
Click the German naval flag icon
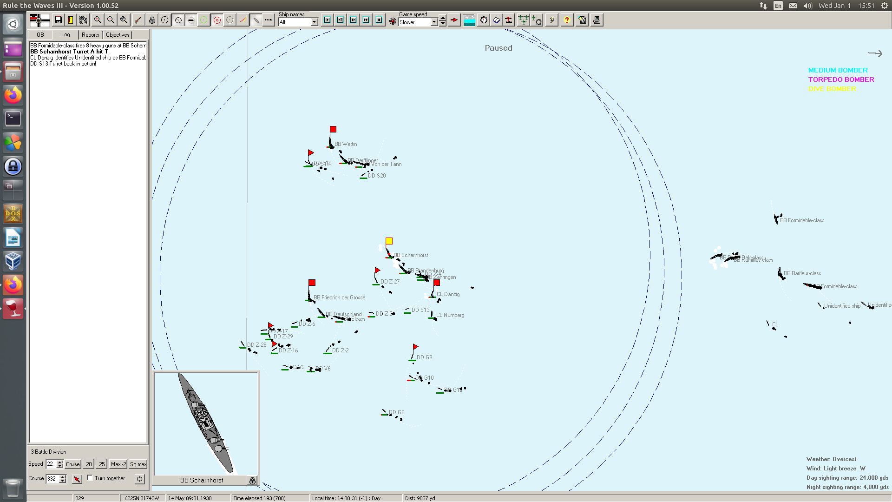pyautogui.click(x=39, y=20)
